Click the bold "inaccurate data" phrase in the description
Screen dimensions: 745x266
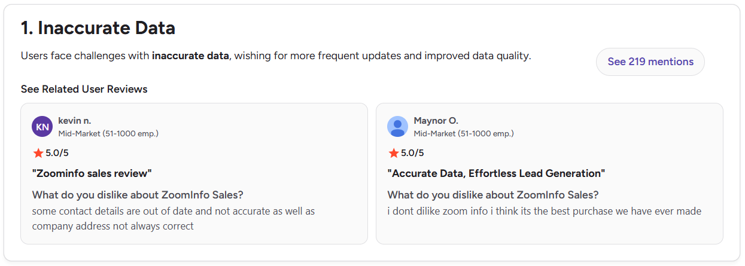[x=190, y=56]
